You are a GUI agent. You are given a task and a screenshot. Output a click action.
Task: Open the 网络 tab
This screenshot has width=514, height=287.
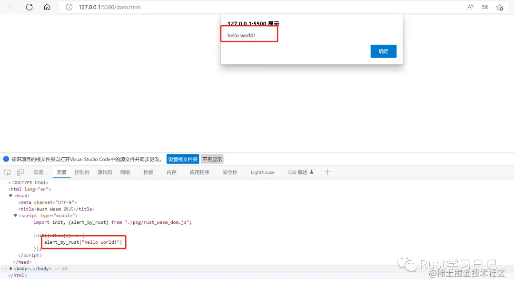[x=125, y=172]
